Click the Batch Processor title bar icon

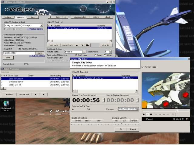point(2,69)
